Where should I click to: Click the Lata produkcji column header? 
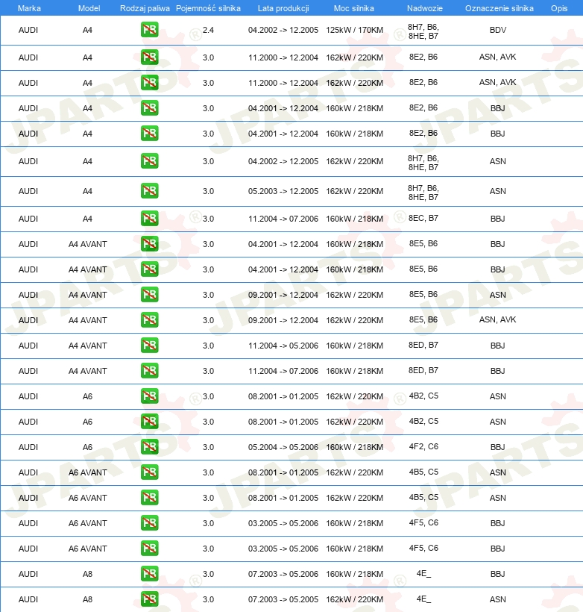pyautogui.click(x=283, y=8)
